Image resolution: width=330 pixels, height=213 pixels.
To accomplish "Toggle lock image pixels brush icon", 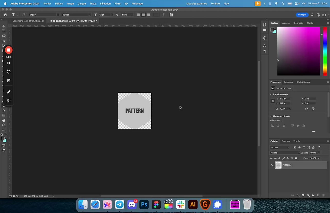I will pyautogui.click(x=284, y=158).
